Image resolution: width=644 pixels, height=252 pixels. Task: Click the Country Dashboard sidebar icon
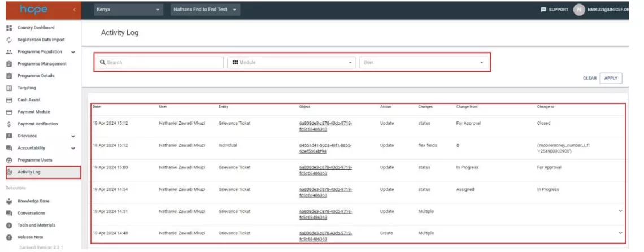click(x=9, y=28)
